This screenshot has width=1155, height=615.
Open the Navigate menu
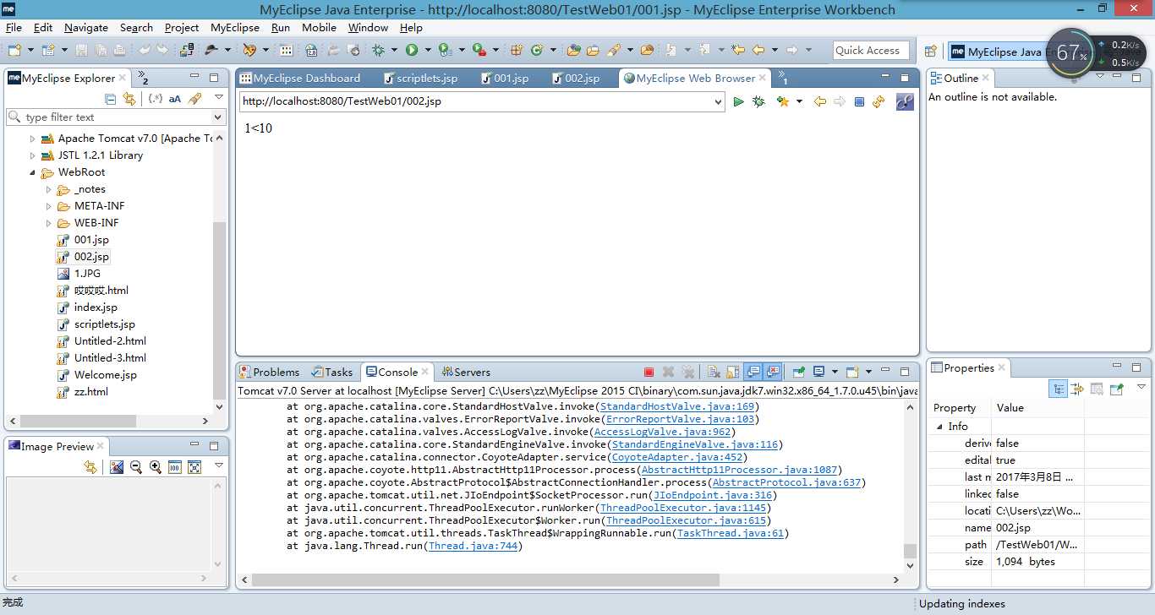[x=86, y=27]
